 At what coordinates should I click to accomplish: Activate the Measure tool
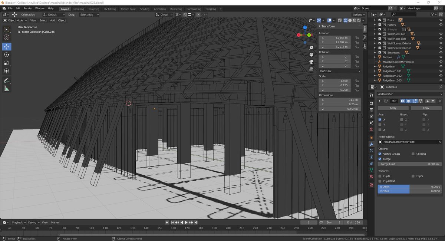coord(6,88)
